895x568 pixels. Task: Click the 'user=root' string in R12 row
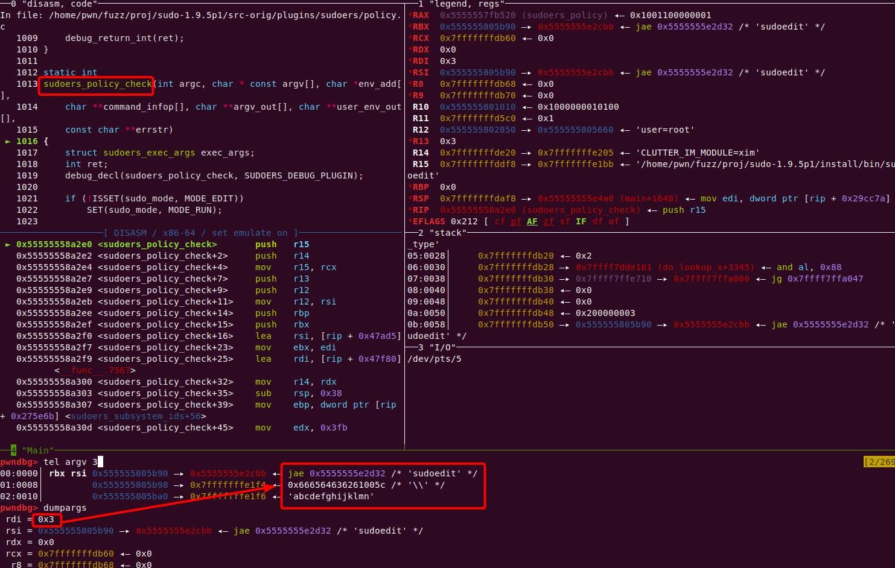point(665,130)
